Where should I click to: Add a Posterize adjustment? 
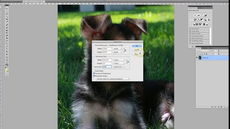pyautogui.click(x=197, y=24)
